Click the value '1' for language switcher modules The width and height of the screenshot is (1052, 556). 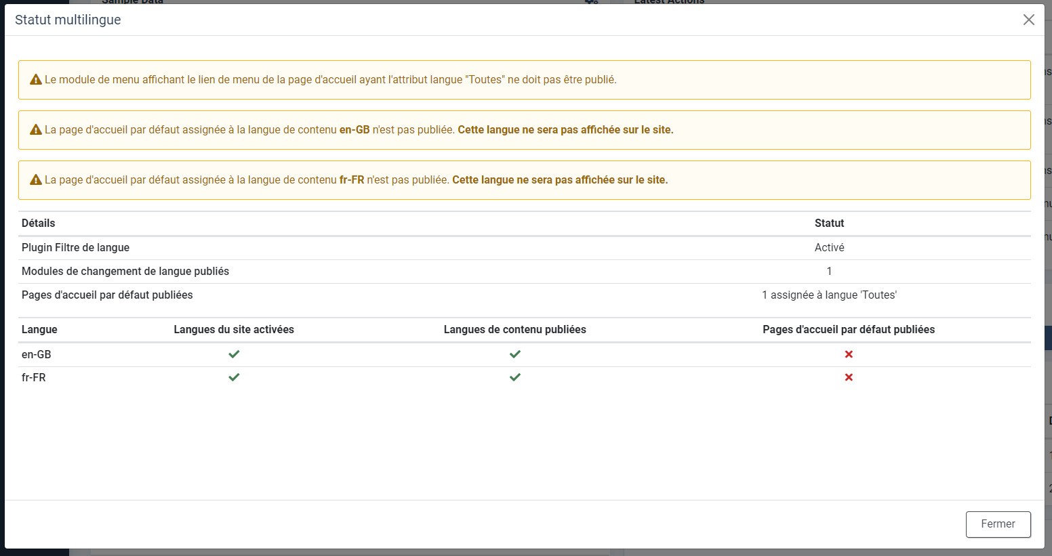pos(829,271)
